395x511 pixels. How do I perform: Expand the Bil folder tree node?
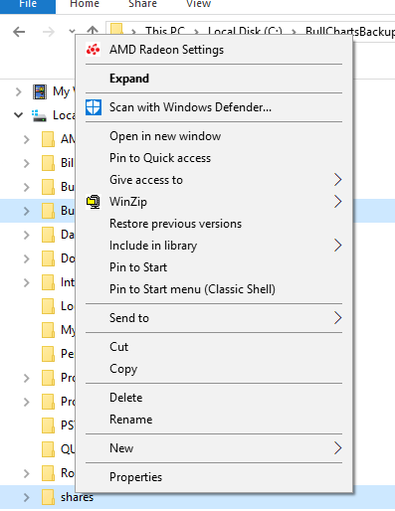tap(27, 163)
